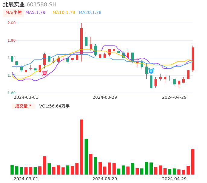Click the pink bull market marker icon
207x183 pixels.
pyautogui.click(x=45, y=73)
